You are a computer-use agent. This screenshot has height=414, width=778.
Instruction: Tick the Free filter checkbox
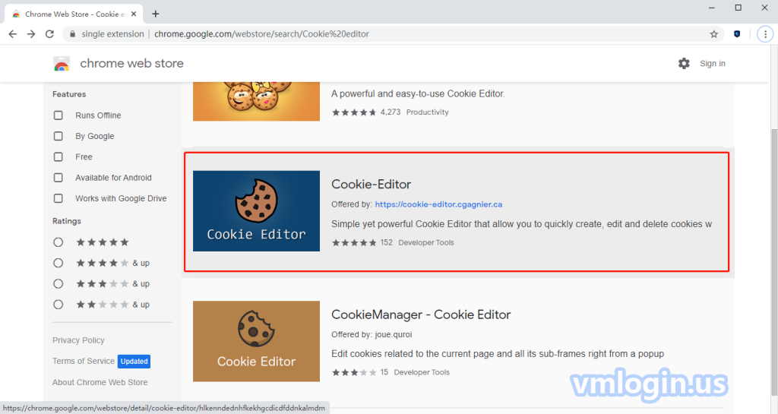click(59, 156)
